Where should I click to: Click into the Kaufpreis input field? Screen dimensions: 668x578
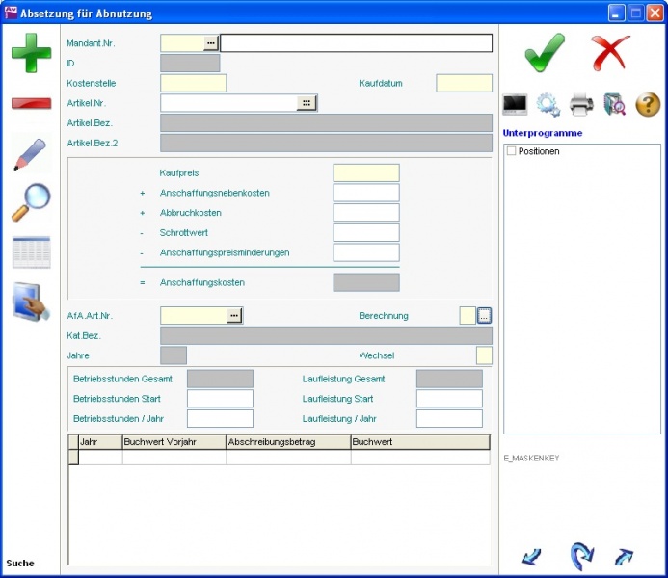pos(366,173)
